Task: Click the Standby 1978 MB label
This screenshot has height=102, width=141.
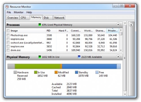Action: pyautogui.click(x=83, y=74)
